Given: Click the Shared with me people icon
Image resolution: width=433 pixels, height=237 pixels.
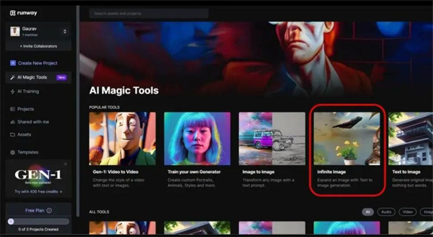Looking at the screenshot, I should pyautogui.click(x=13, y=121).
